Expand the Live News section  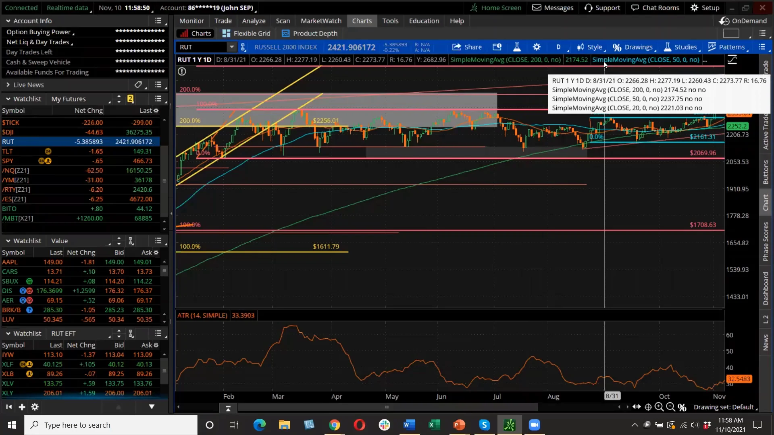pyautogui.click(x=8, y=85)
